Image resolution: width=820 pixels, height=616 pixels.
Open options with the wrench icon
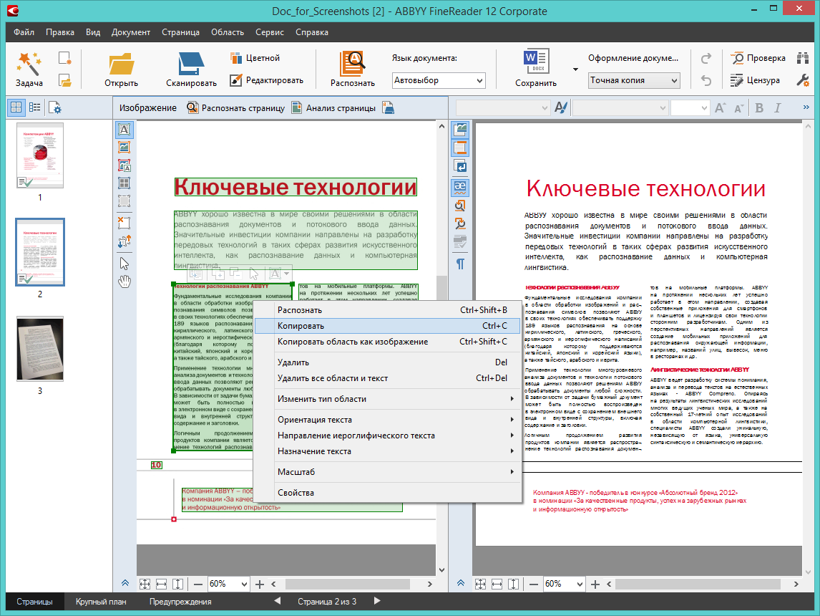point(803,80)
